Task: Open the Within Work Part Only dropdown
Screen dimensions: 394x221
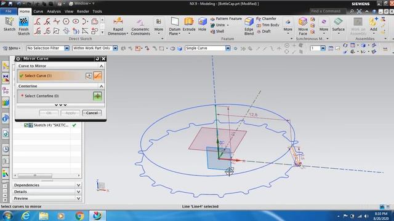Action: coord(115,48)
